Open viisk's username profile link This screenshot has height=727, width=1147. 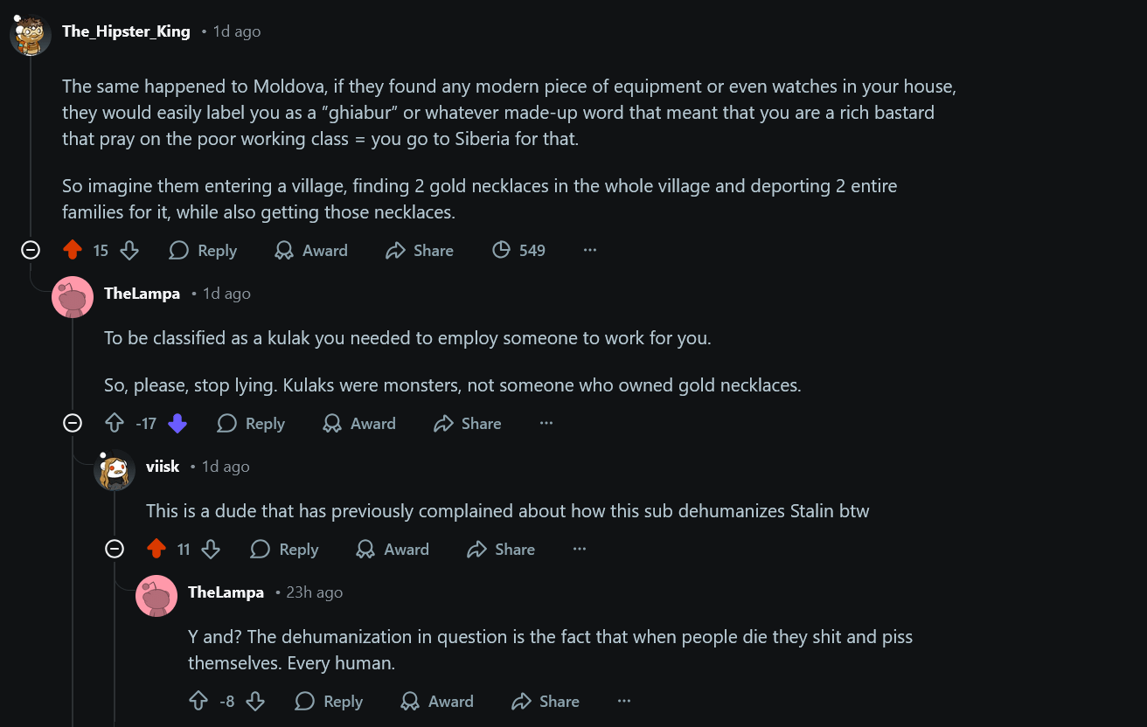coord(163,467)
